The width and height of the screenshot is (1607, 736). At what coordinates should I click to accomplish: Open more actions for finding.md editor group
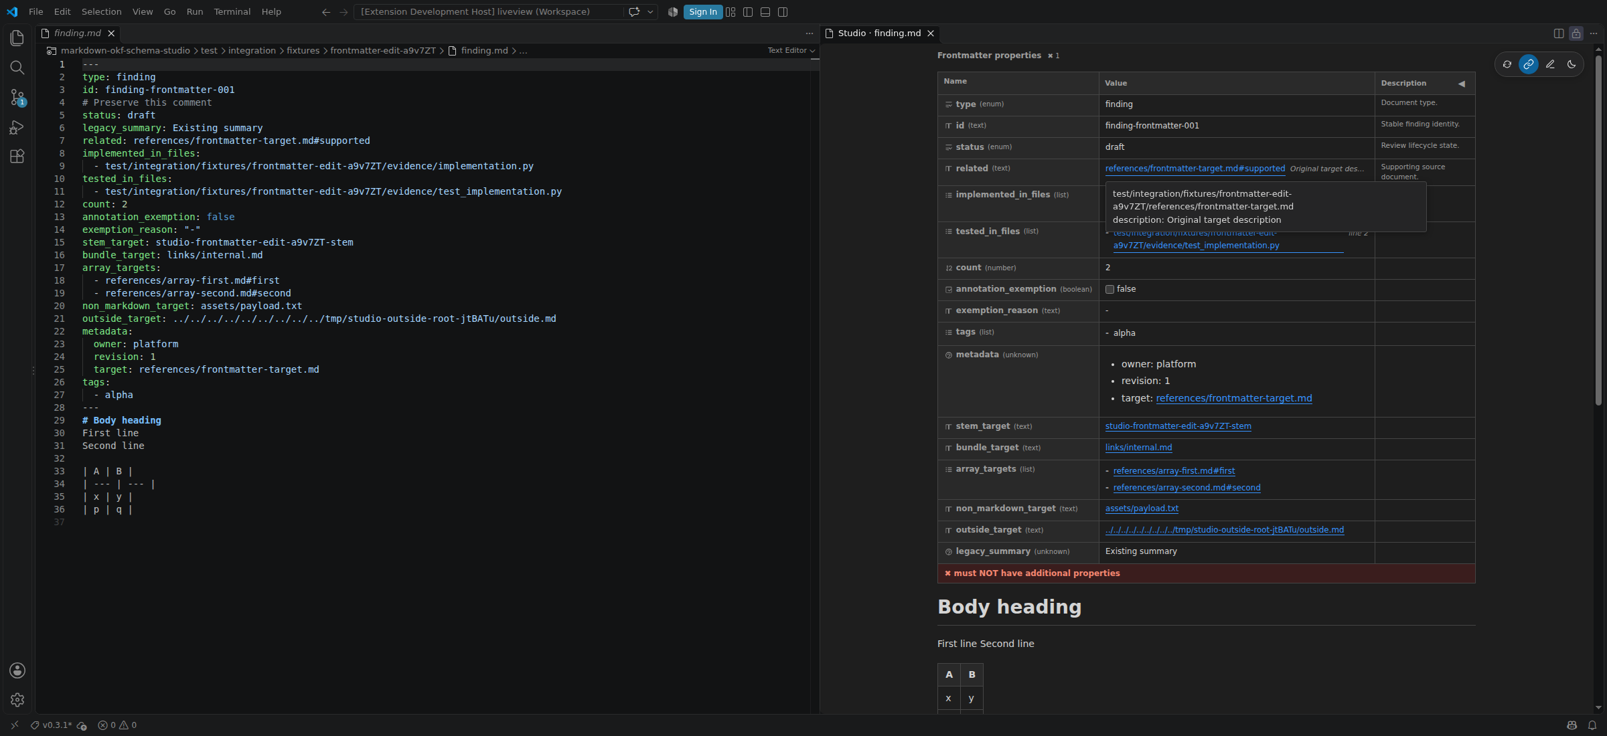[x=809, y=33]
